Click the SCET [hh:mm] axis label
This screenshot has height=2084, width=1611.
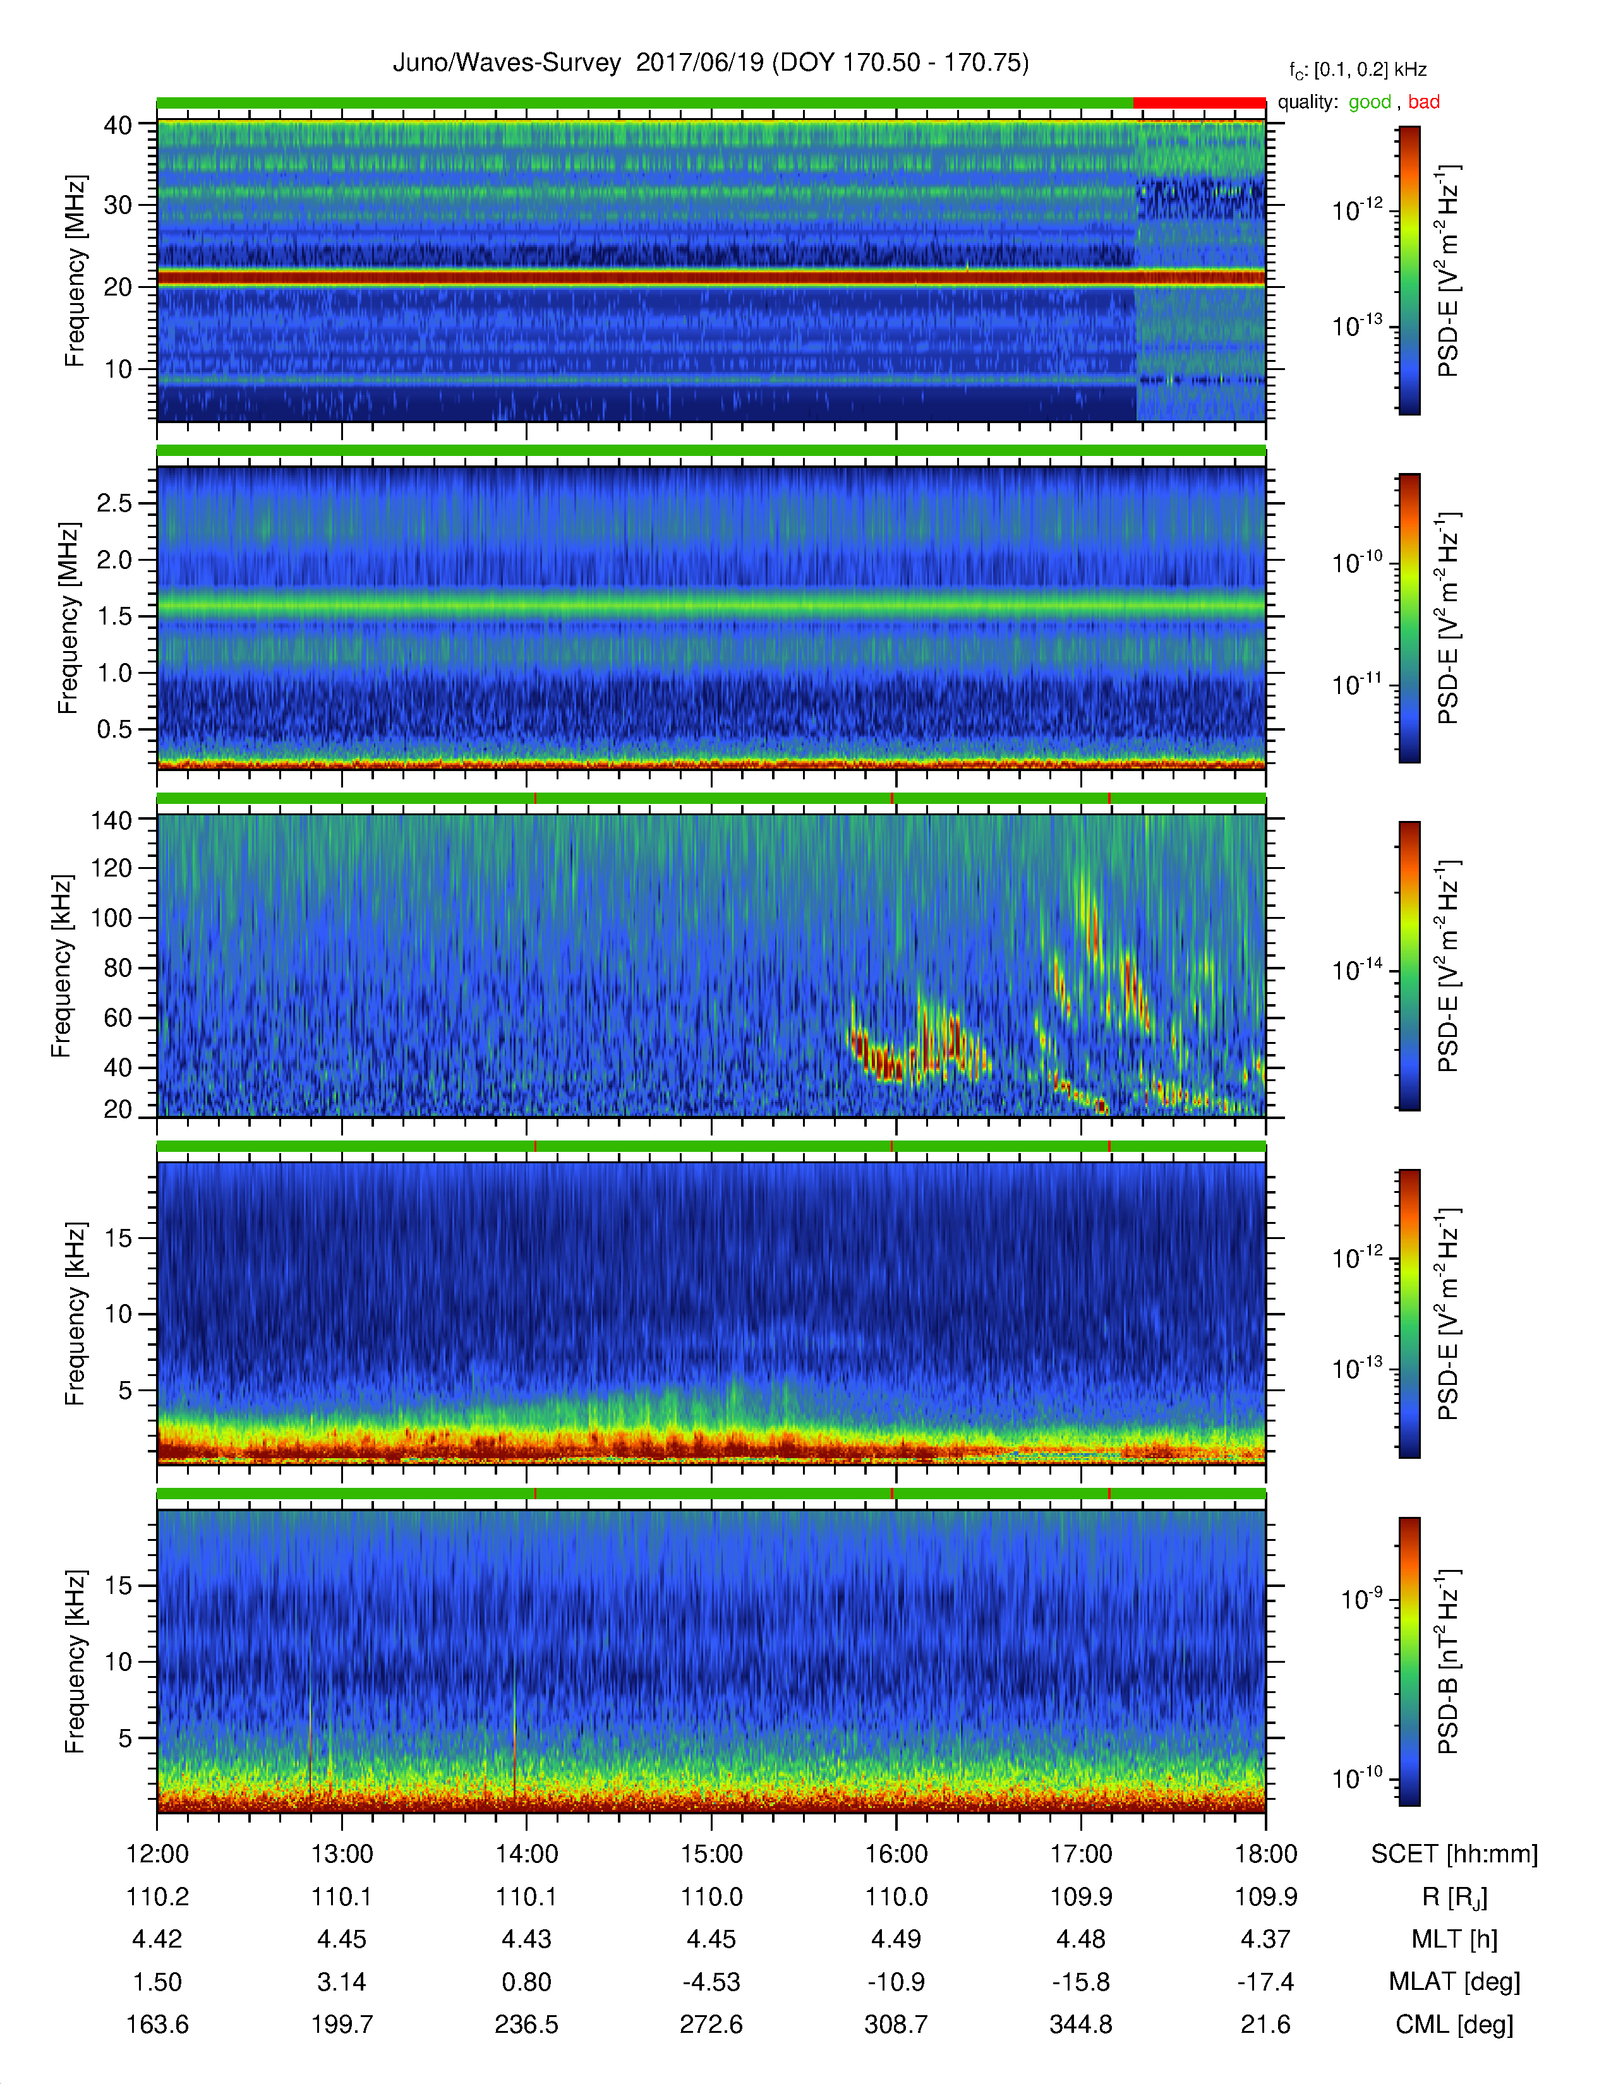1454,1854
